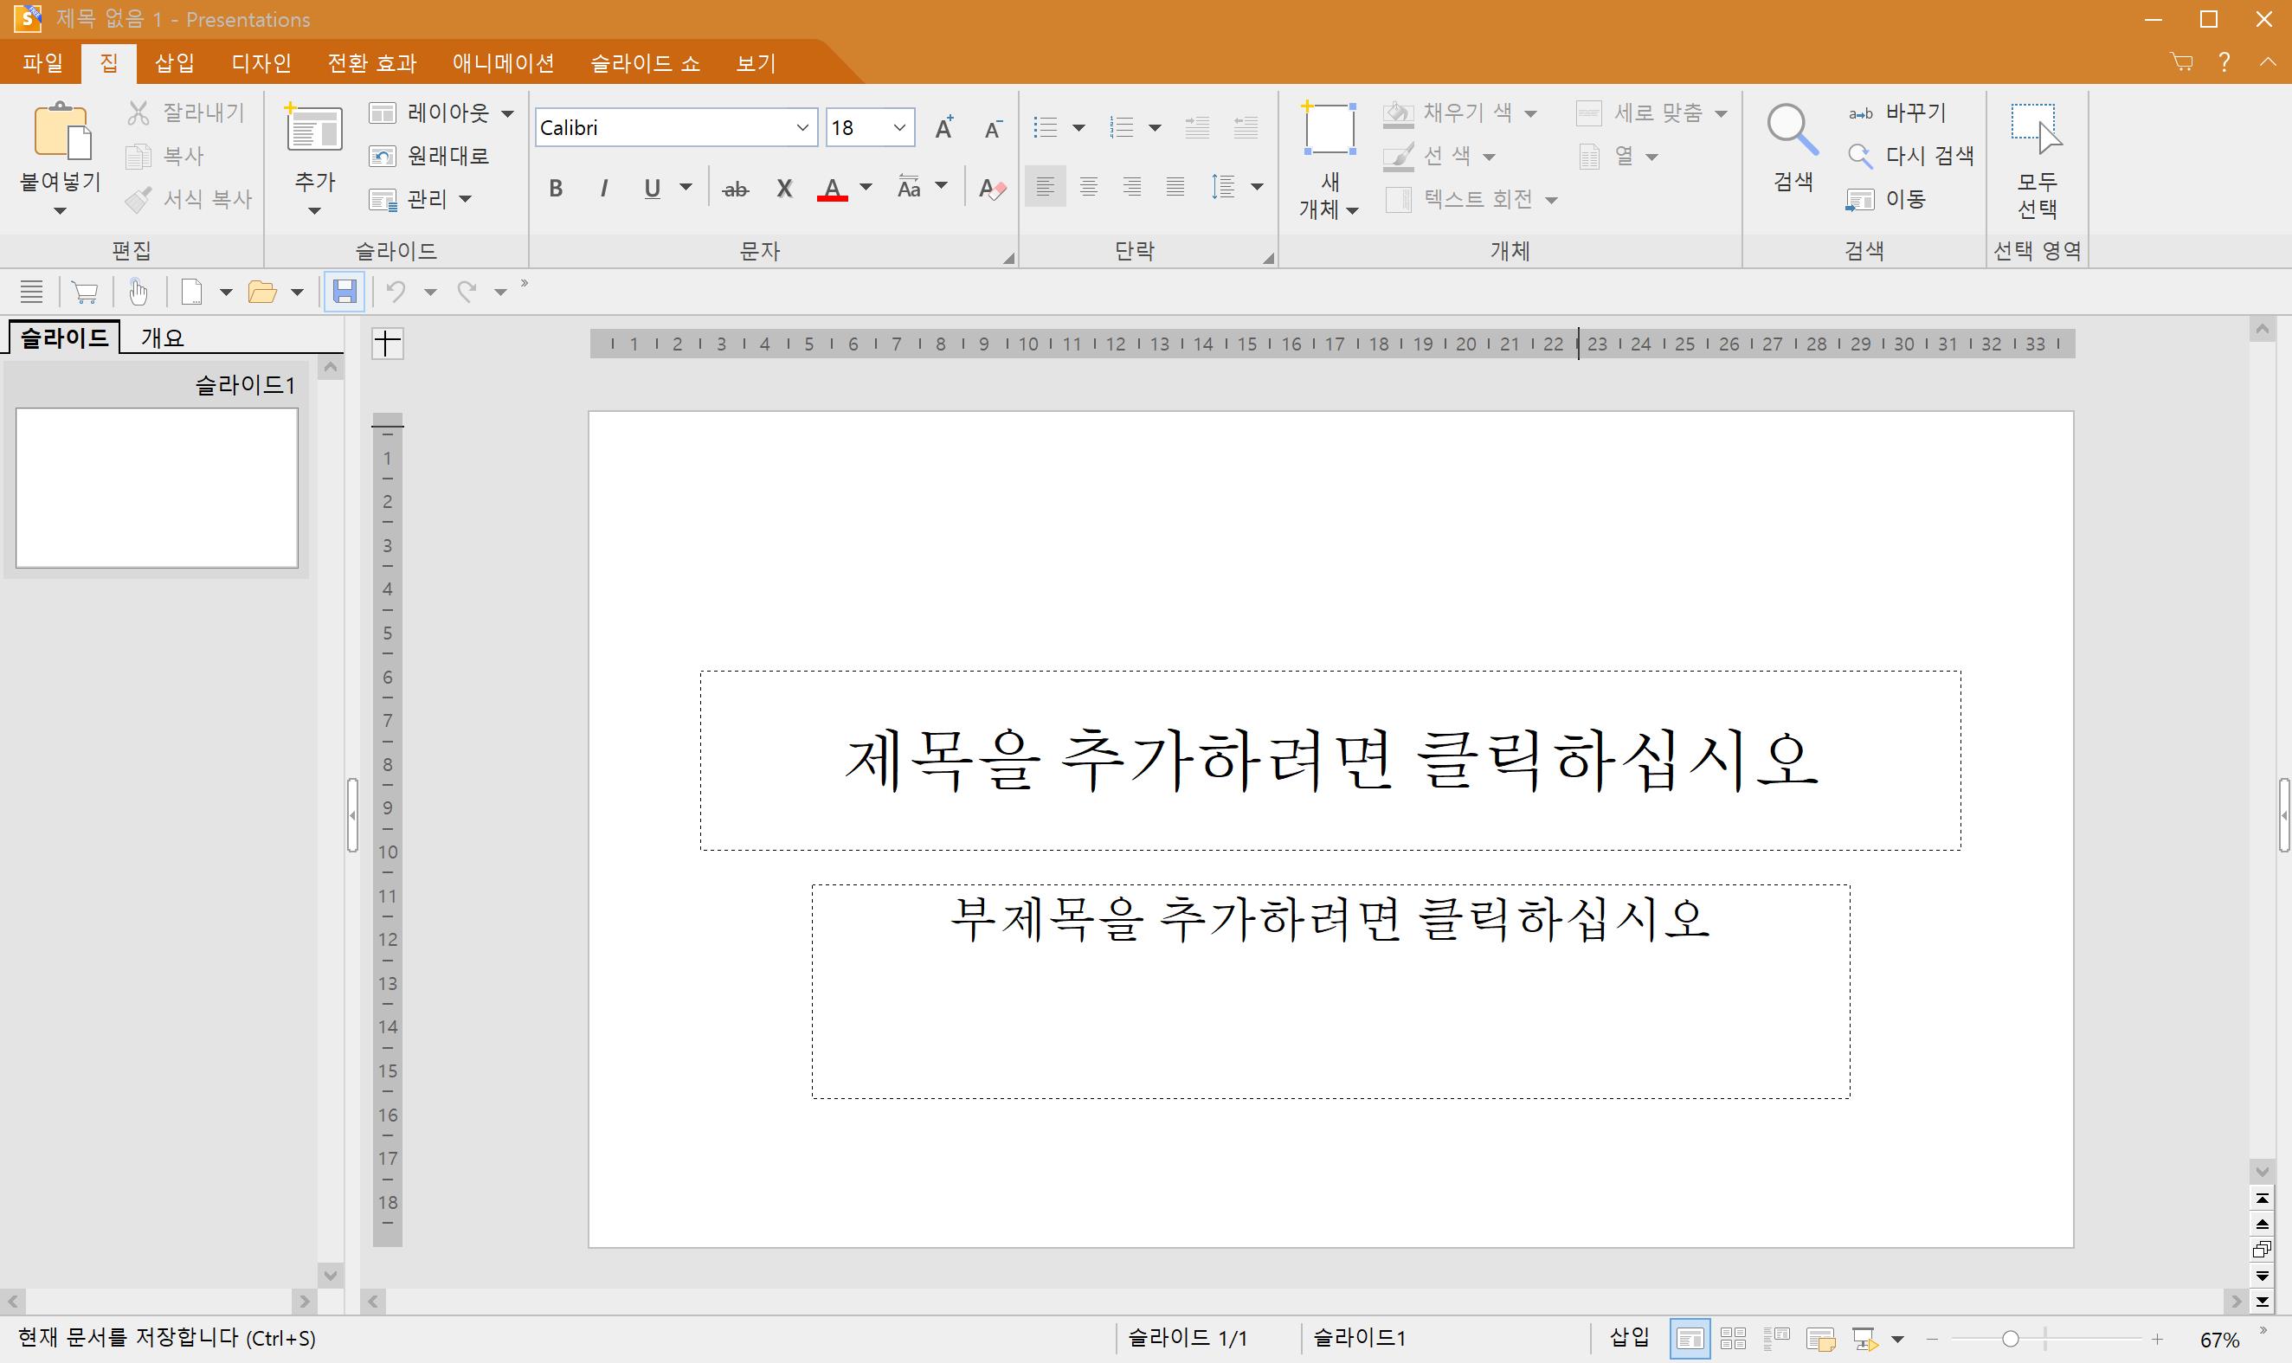Open the Insert (삽입) ribbon tab
The image size is (2292, 1363).
tap(175, 62)
